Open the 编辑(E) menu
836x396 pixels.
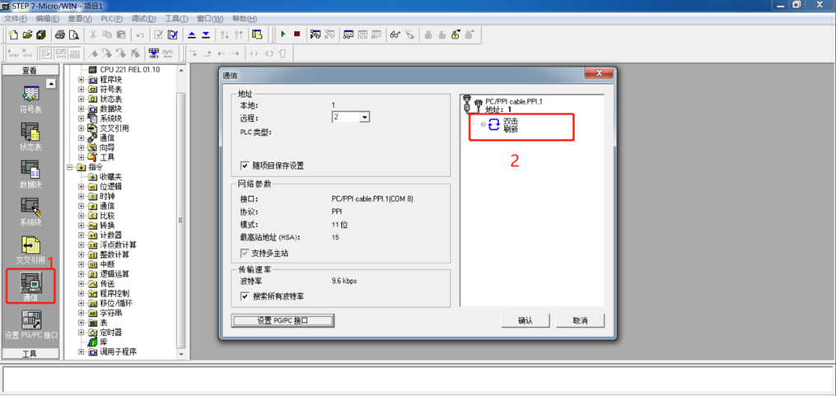point(47,19)
